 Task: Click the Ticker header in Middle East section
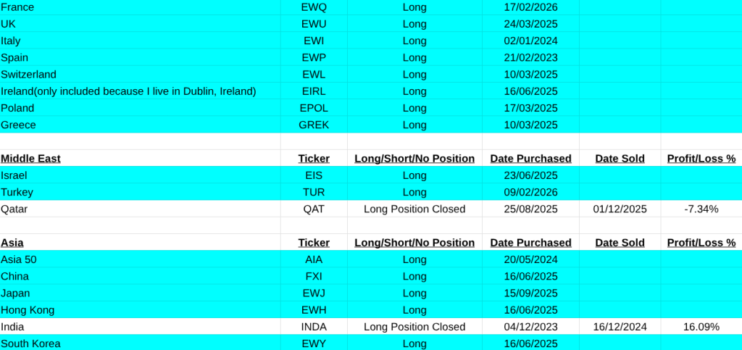click(x=314, y=158)
